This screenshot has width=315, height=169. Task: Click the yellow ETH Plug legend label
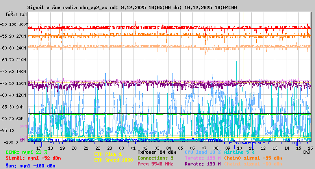pos(108,154)
